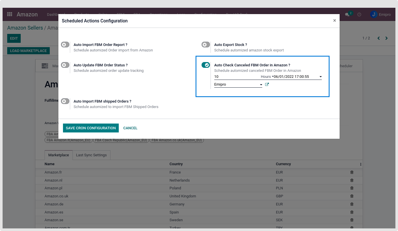Click the interval number input field
398x231 pixels.
pyautogui.click(x=236, y=77)
